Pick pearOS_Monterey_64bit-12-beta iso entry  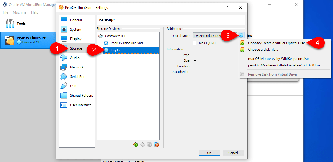pyautogui.click(x=284, y=65)
